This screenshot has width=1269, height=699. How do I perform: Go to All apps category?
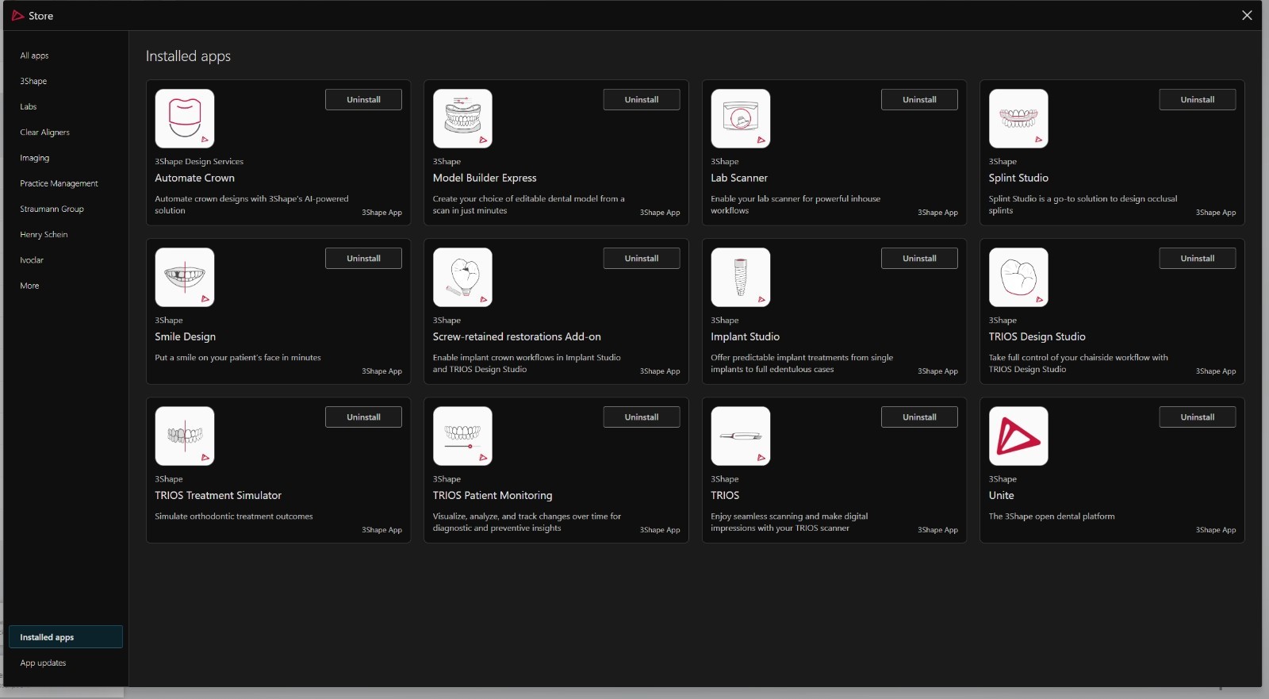(x=34, y=56)
